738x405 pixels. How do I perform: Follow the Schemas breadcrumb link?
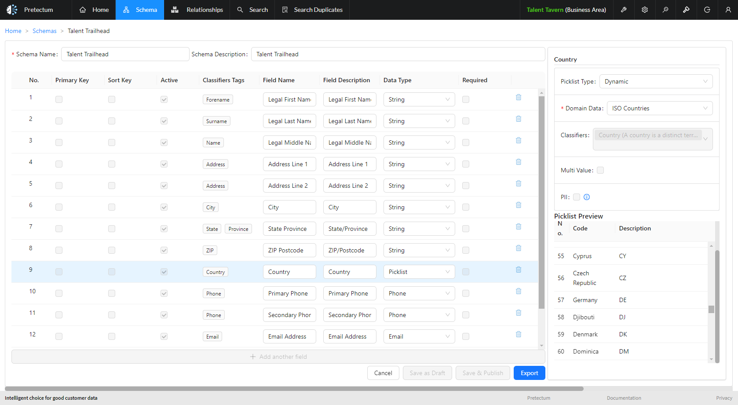tap(44, 31)
